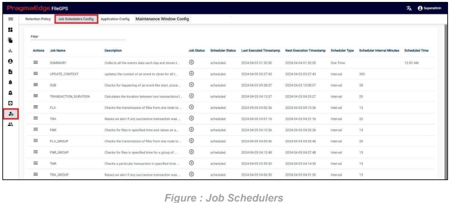Viewport: 450px width, 203px height.
Task: Click the Scheduler Status column header
Action: (x=223, y=51)
